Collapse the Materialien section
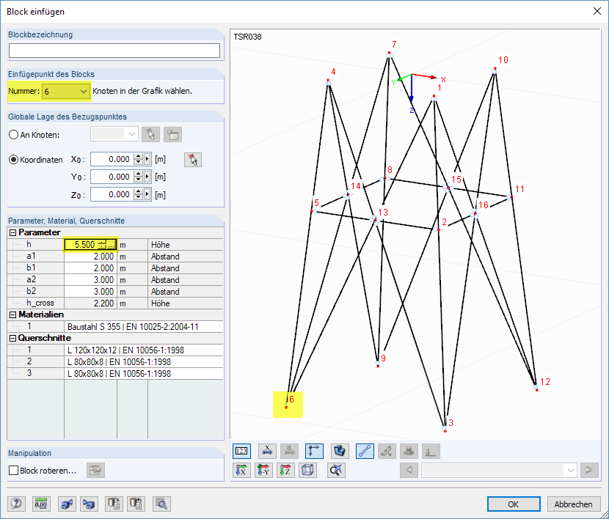The height and width of the screenshot is (519, 609). click(x=12, y=314)
